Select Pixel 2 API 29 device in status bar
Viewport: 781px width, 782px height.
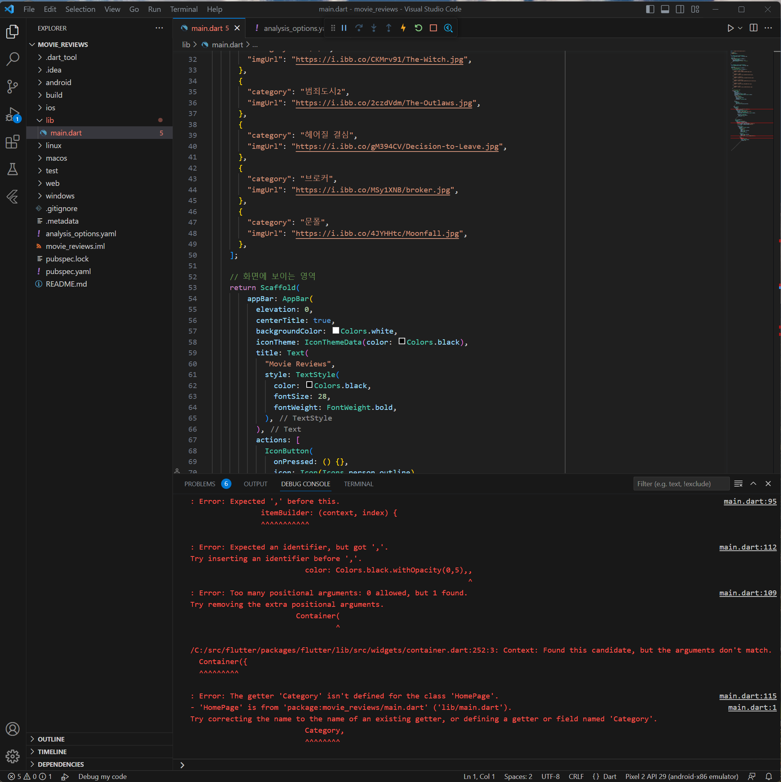coord(682,776)
